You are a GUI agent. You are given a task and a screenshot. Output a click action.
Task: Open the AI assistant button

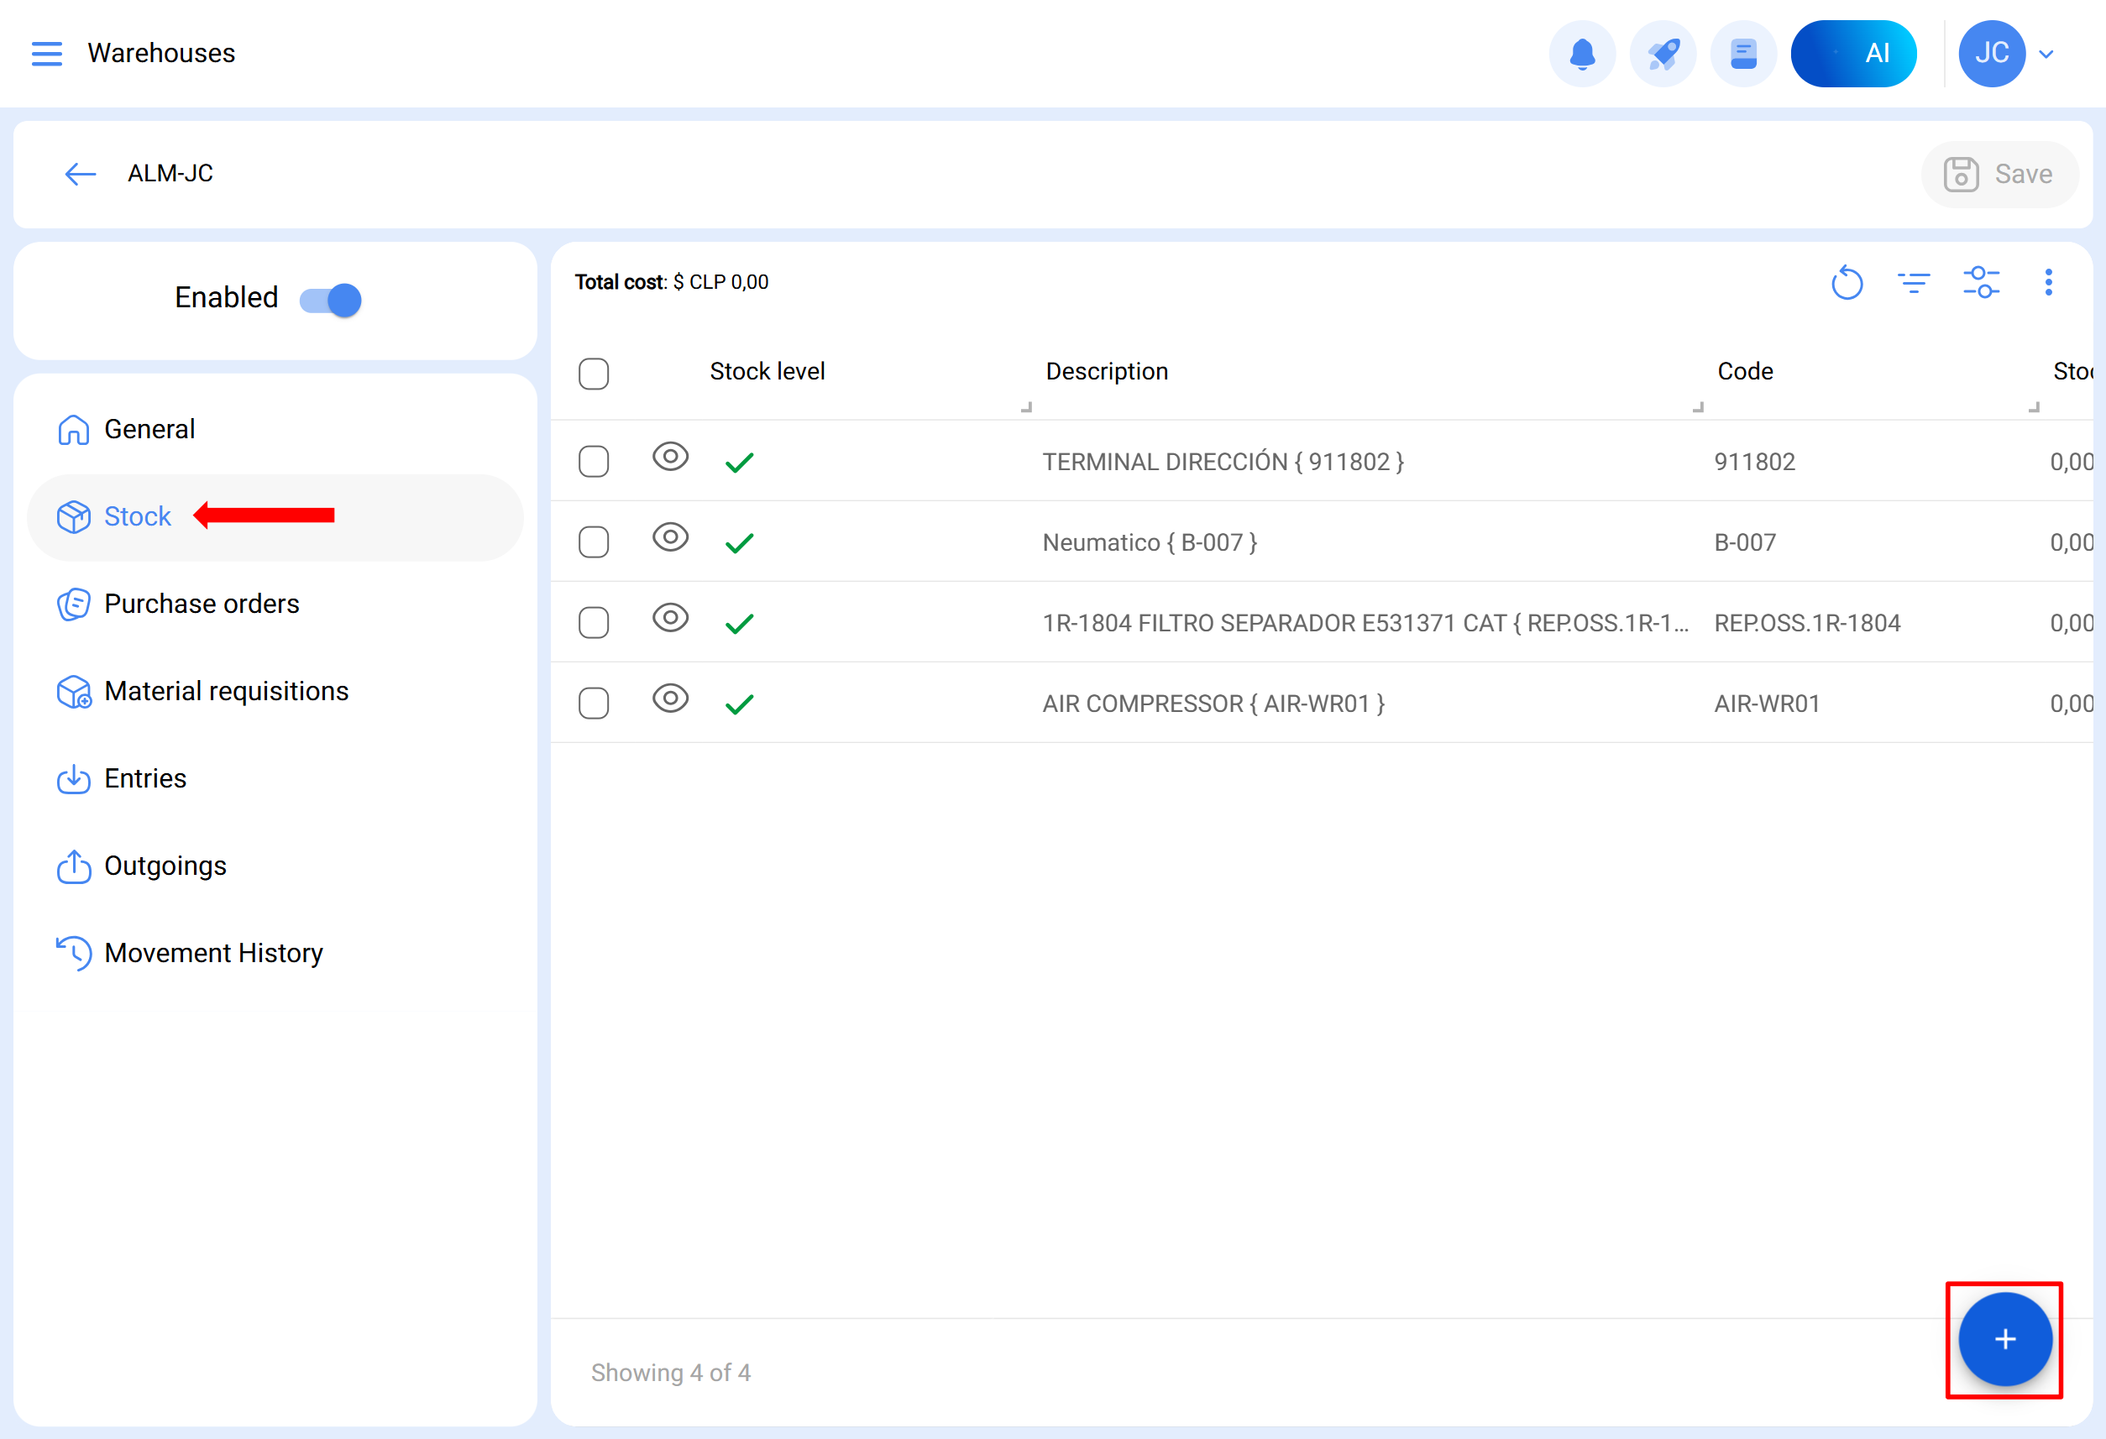1853,54
